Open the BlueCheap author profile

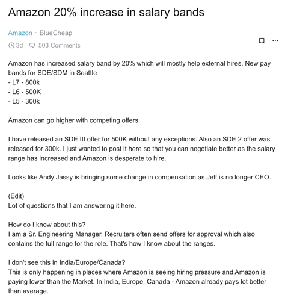(x=56, y=33)
